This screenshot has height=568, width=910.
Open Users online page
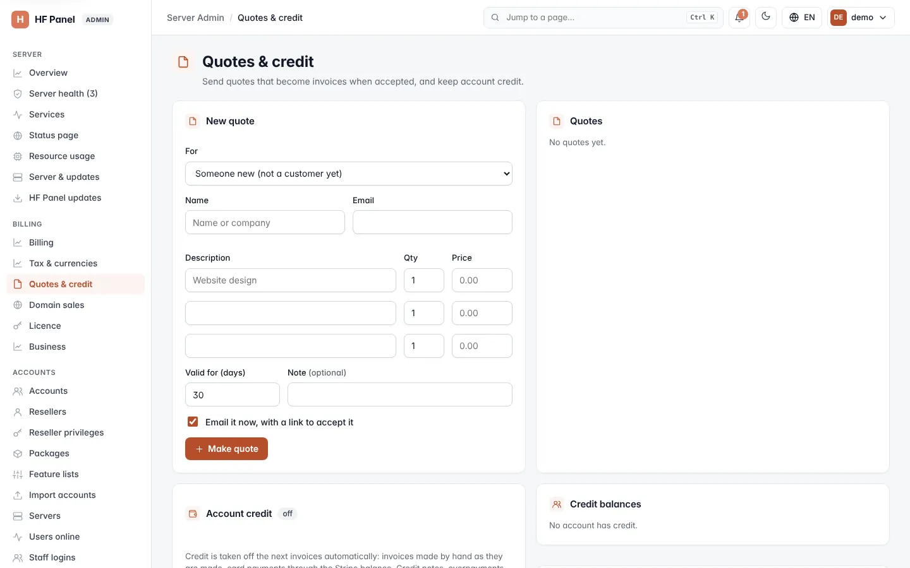coord(76,536)
